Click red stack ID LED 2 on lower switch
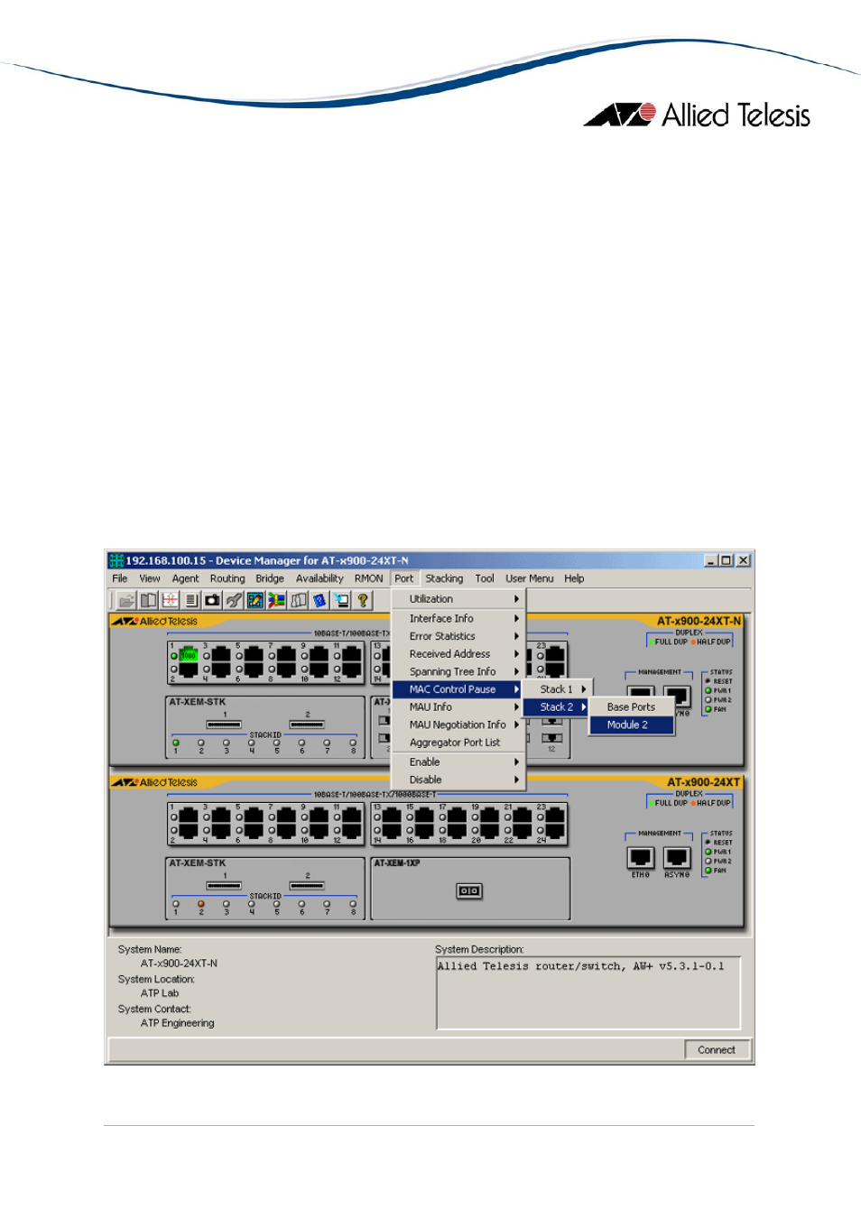The width and height of the screenshot is (861, 1218). pos(201,903)
